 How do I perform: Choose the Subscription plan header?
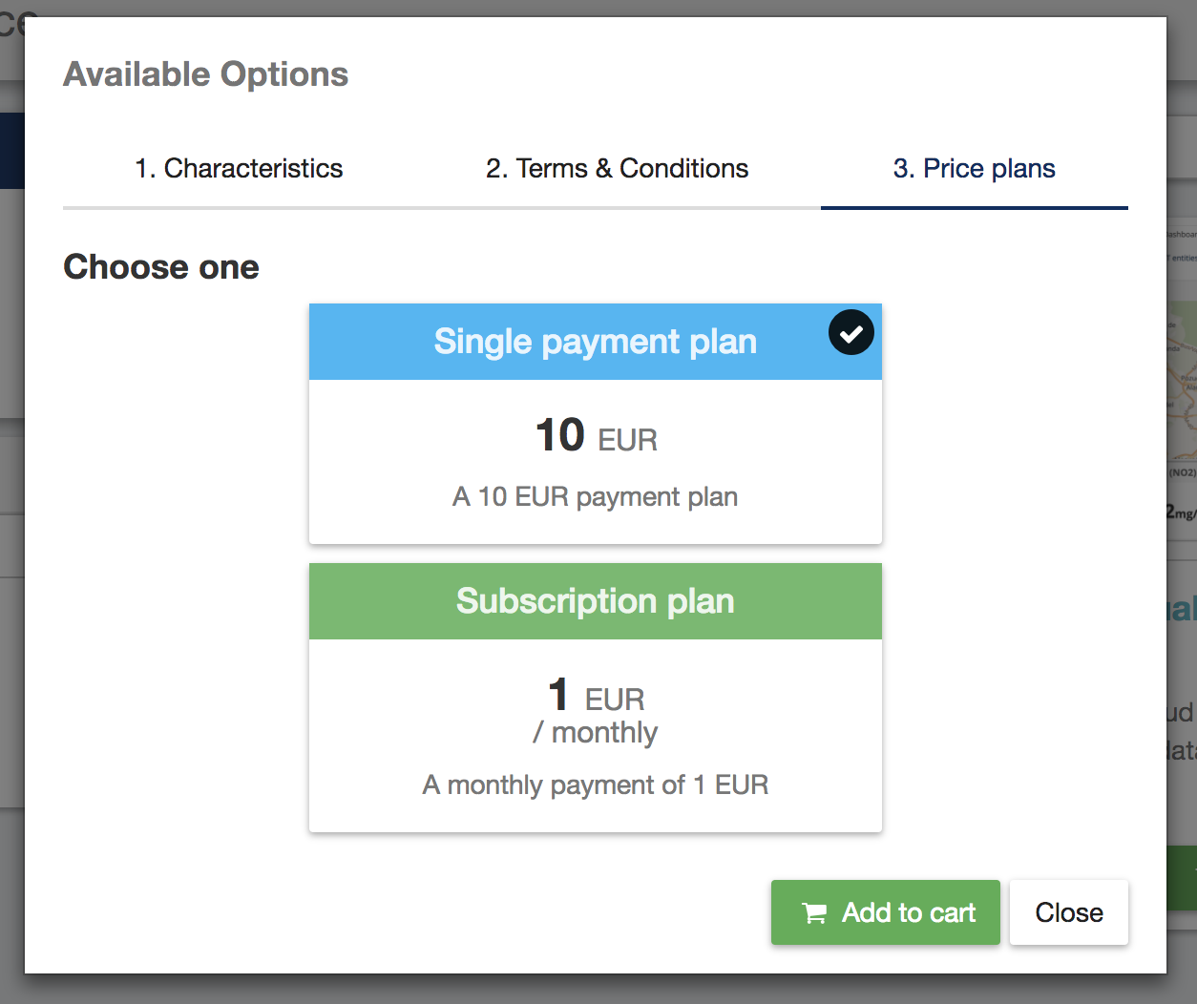click(596, 601)
